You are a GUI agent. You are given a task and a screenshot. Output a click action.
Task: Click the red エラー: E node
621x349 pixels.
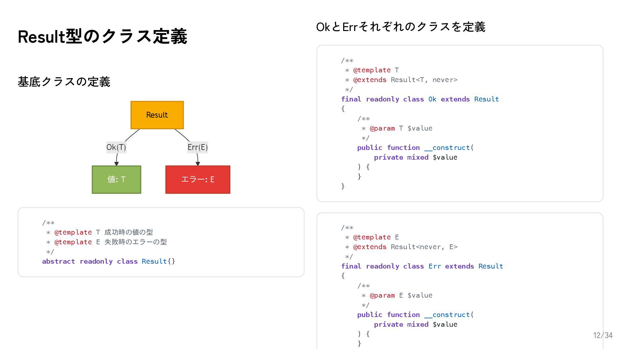(198, 180)
